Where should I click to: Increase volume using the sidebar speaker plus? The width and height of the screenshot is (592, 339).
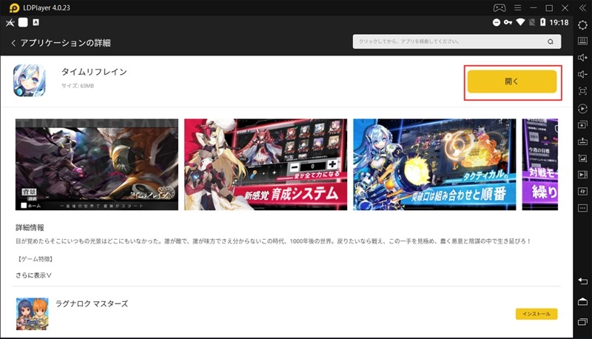tap(582, 58)
